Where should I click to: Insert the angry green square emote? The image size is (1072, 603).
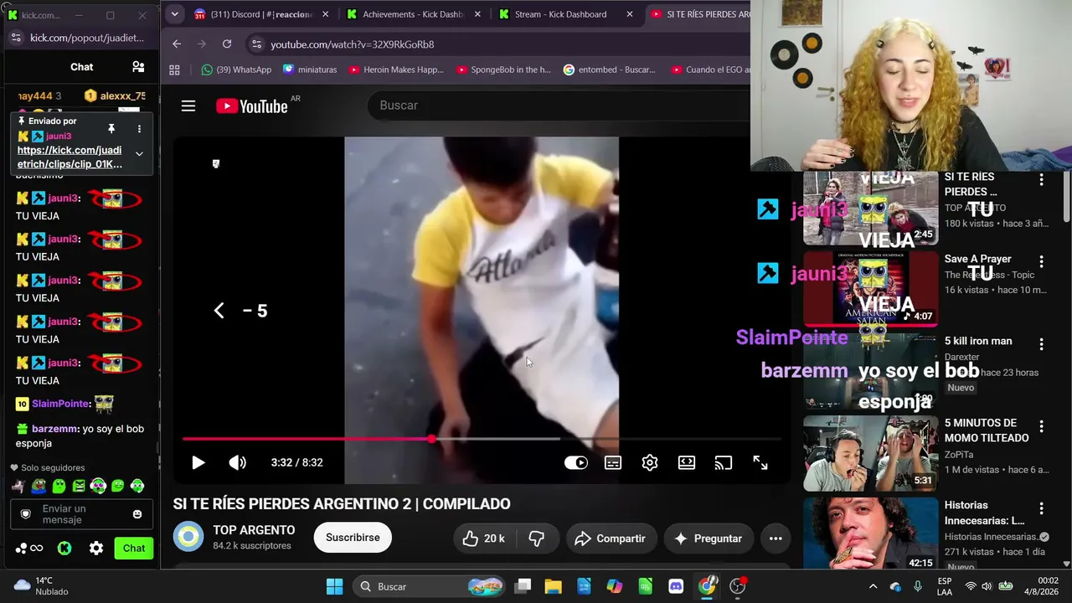pos(78,486)
